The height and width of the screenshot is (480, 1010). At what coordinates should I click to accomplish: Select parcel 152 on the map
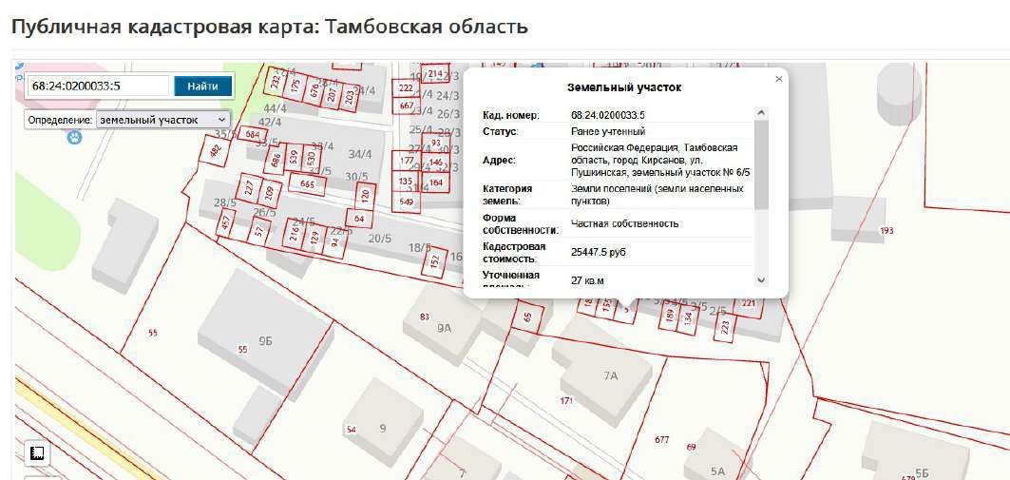[435, 262]
